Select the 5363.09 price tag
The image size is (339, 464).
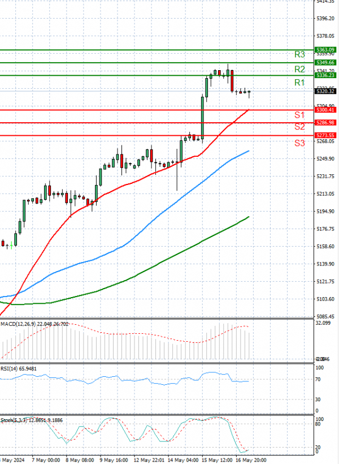(325, 50)
